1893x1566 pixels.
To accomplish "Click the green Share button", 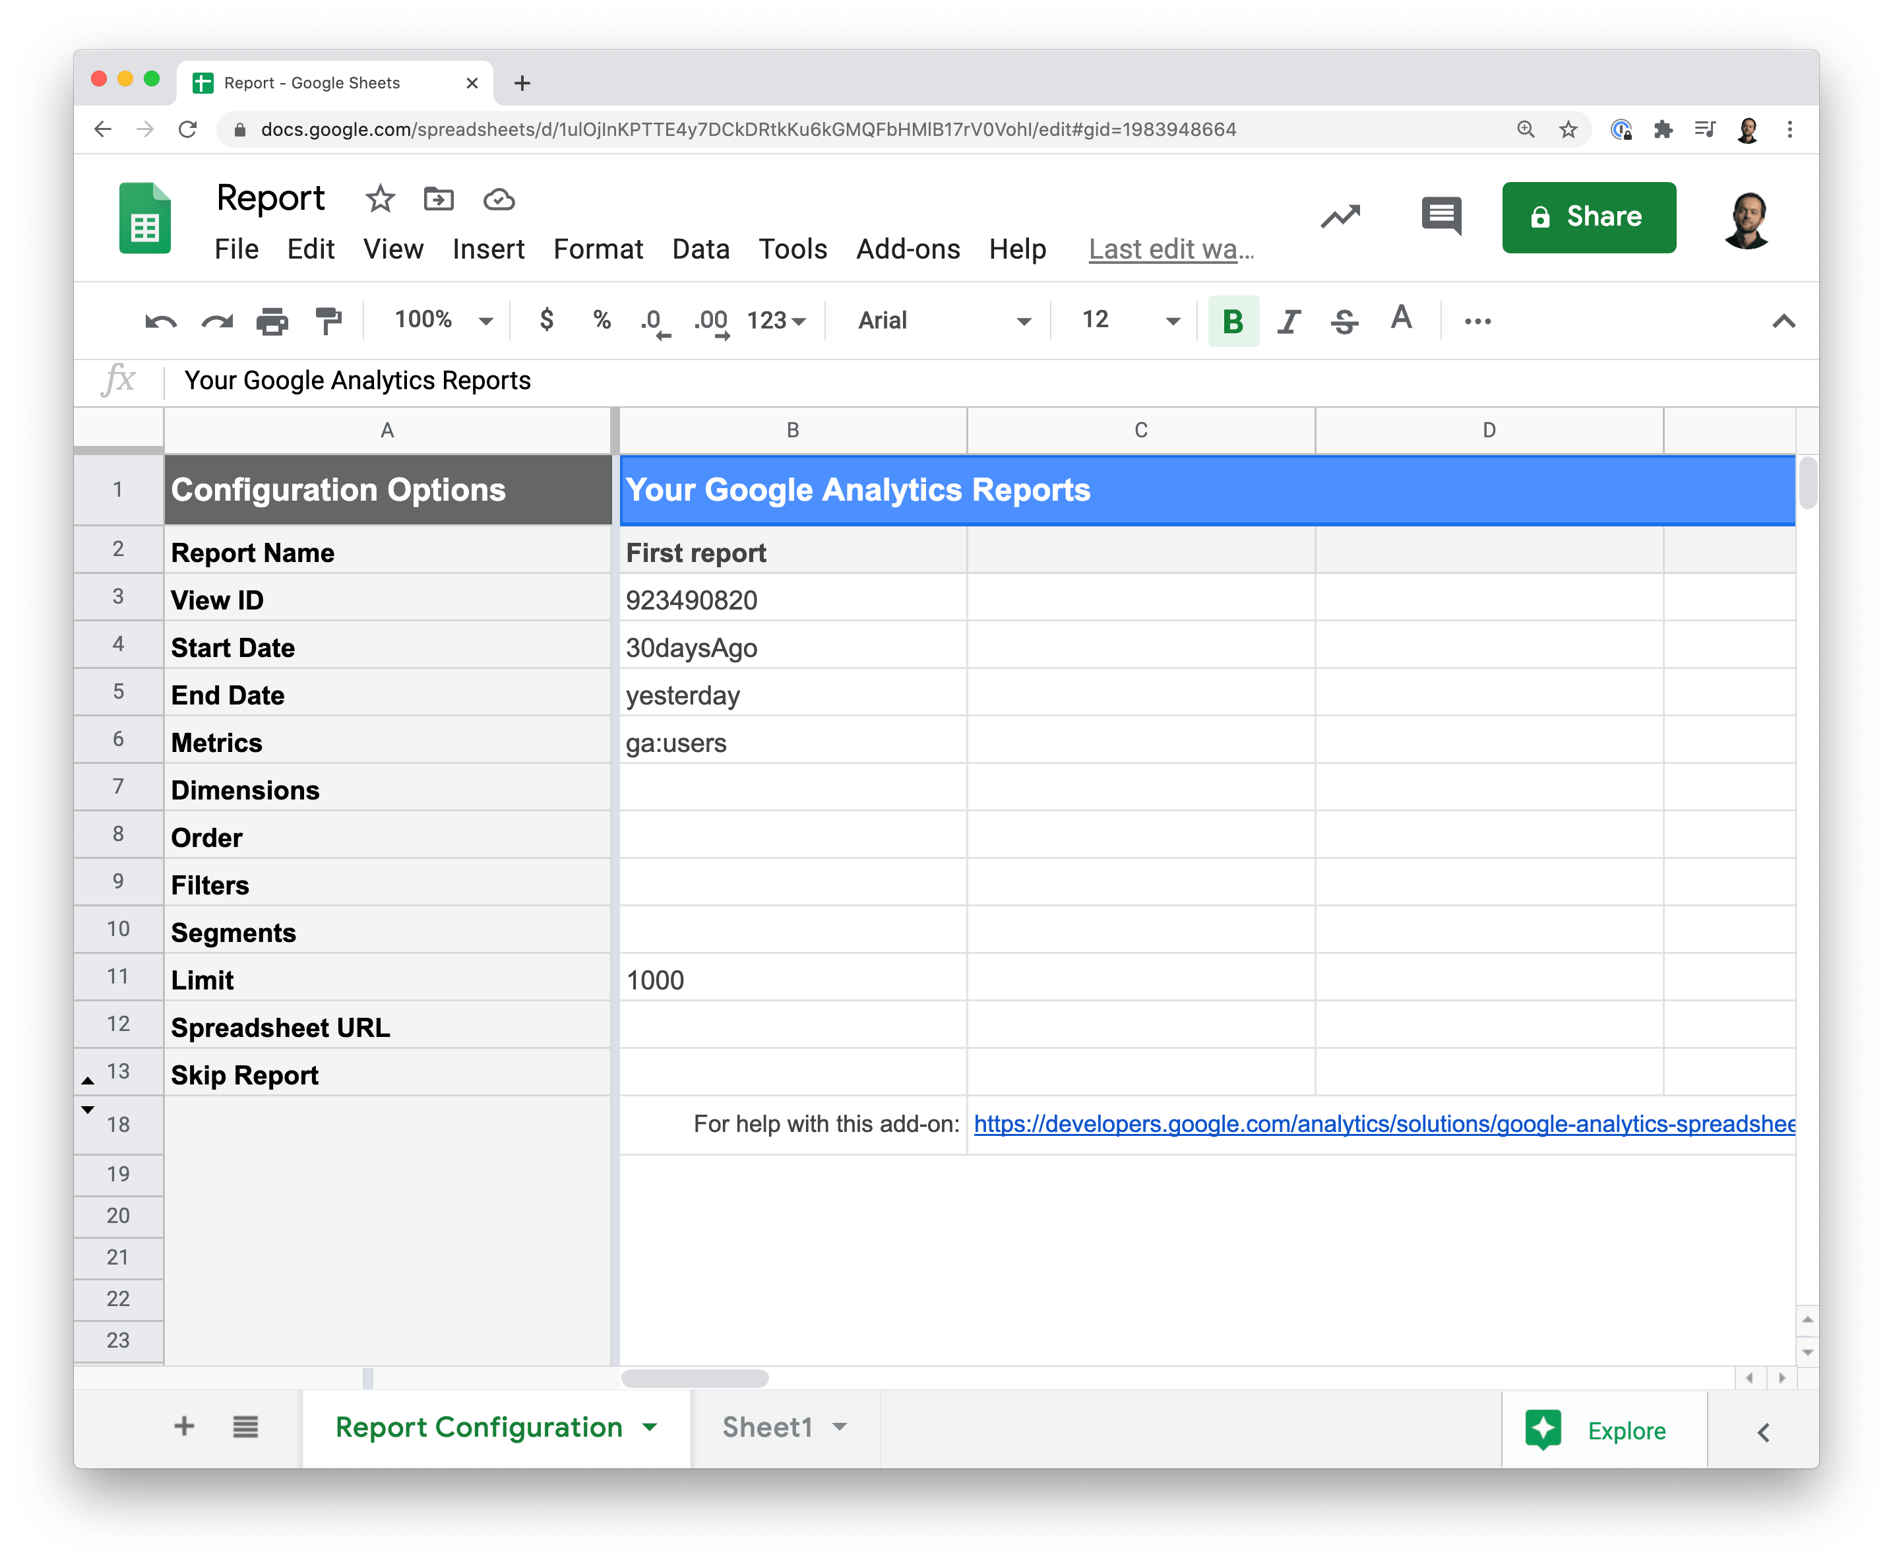I will (1588, 217).
